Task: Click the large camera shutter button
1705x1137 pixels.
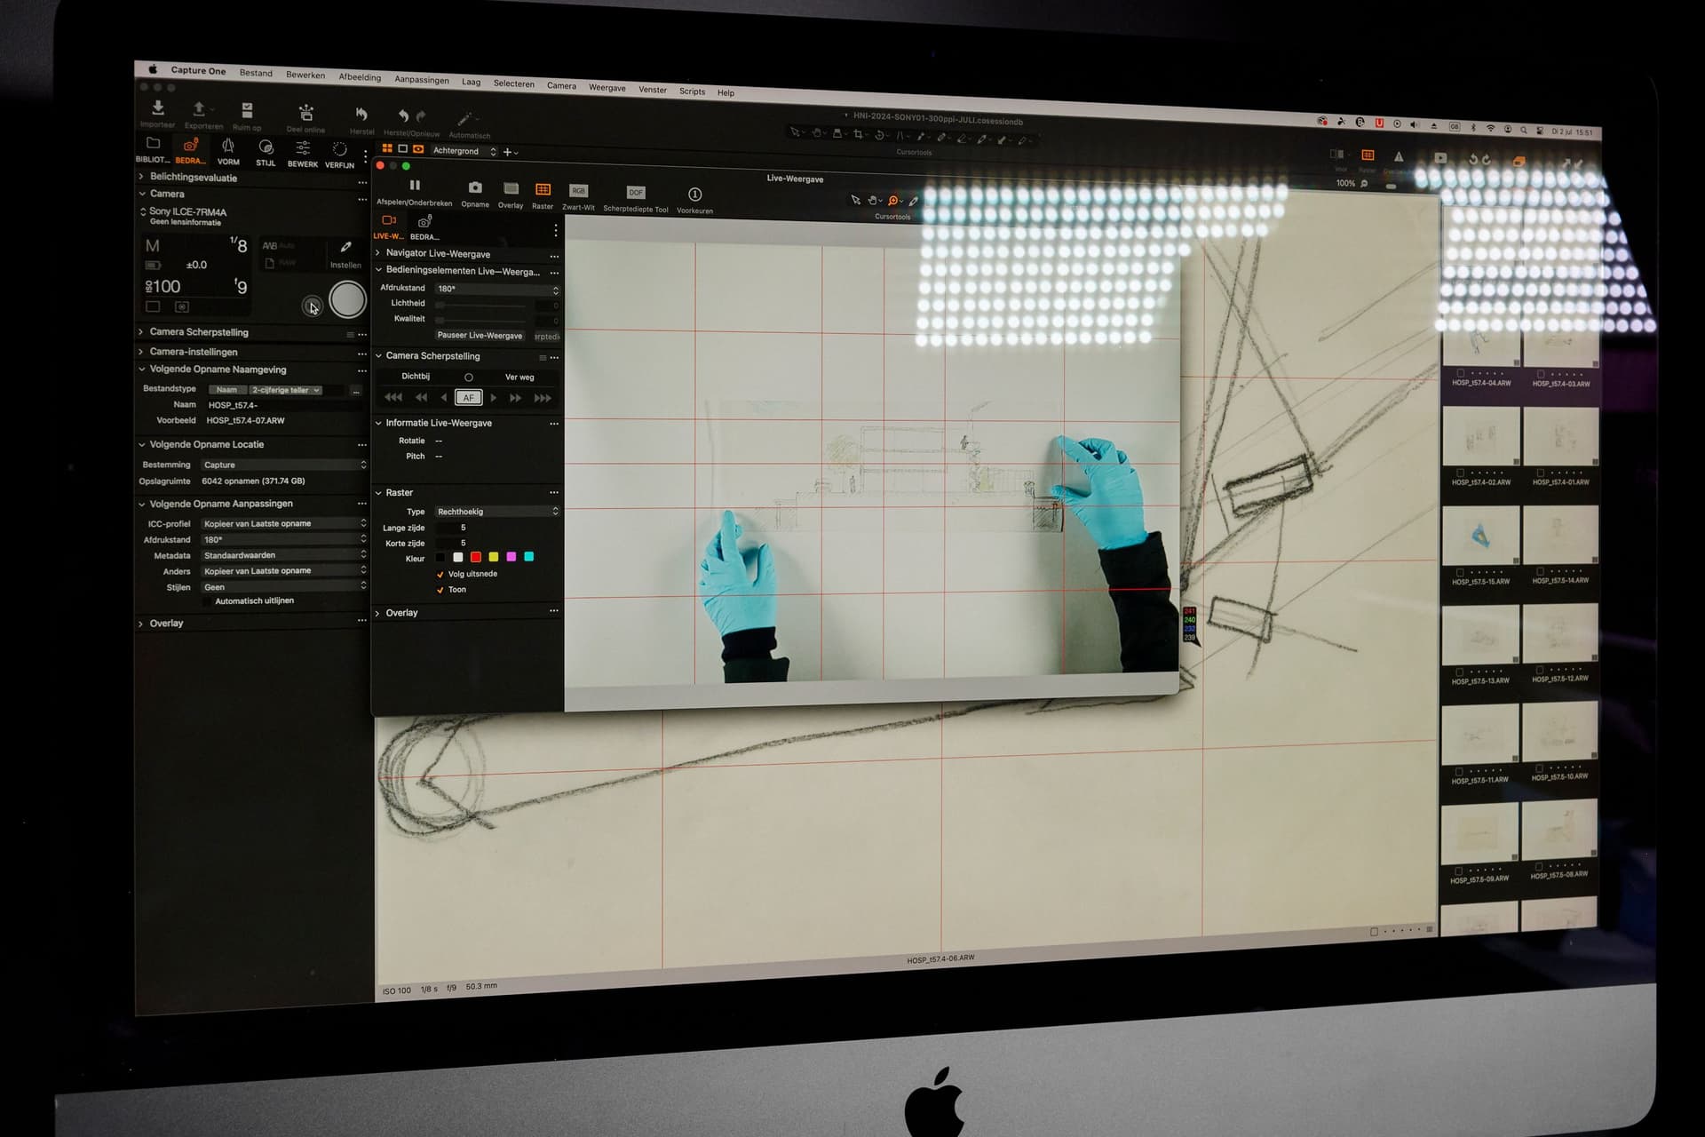Action: pos(347,299)
